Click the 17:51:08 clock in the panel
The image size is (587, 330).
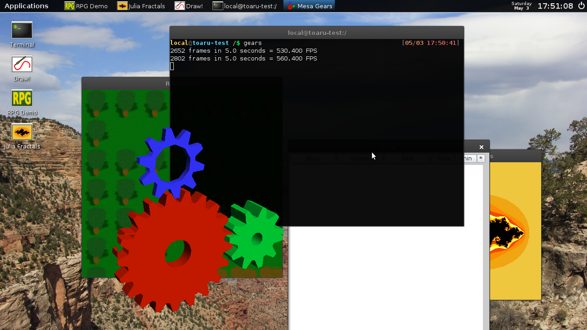(555, 6)
